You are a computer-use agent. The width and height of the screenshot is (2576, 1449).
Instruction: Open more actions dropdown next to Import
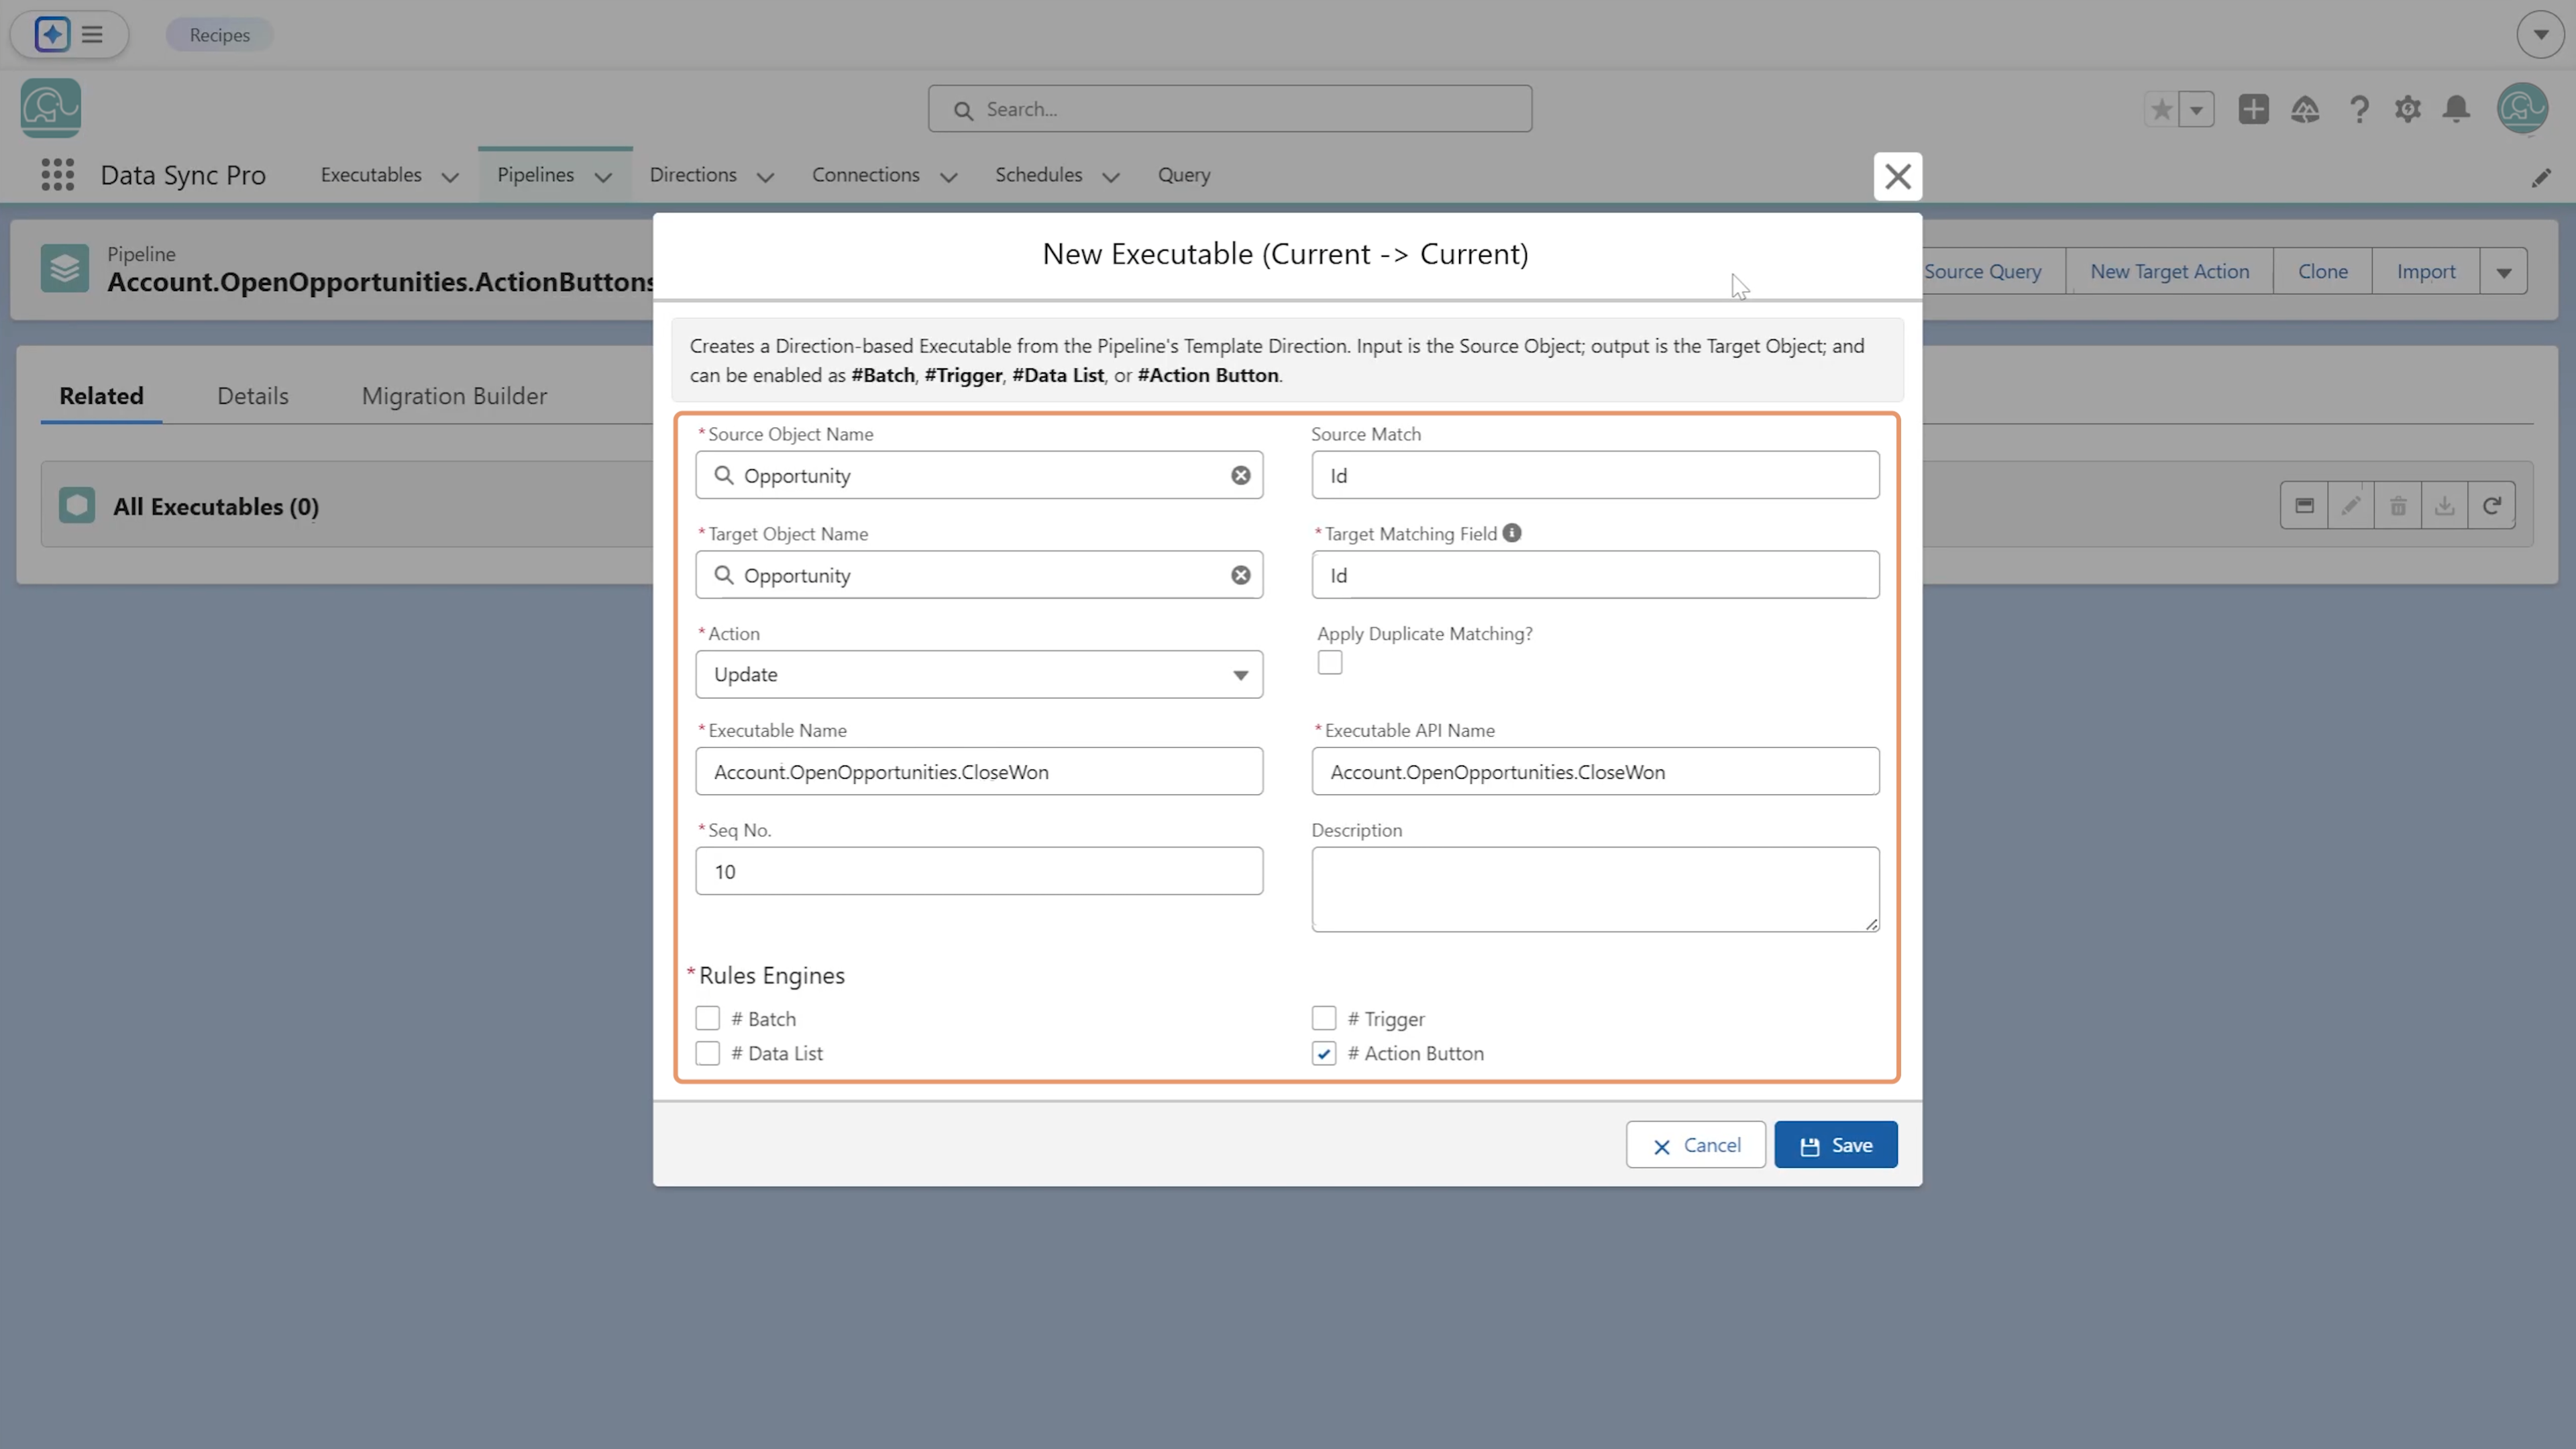[2503, 272]
